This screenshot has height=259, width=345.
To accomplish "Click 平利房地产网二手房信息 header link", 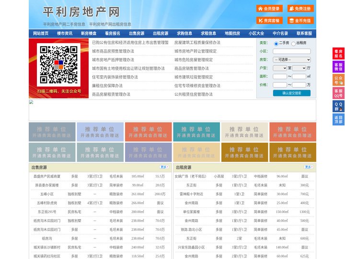I will [64, 24].
